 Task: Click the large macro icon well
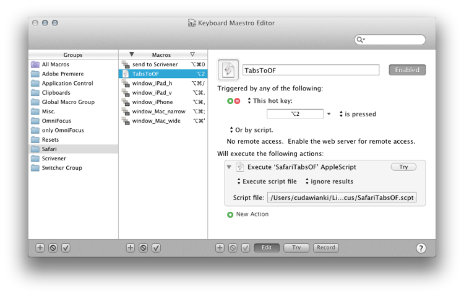228,70
